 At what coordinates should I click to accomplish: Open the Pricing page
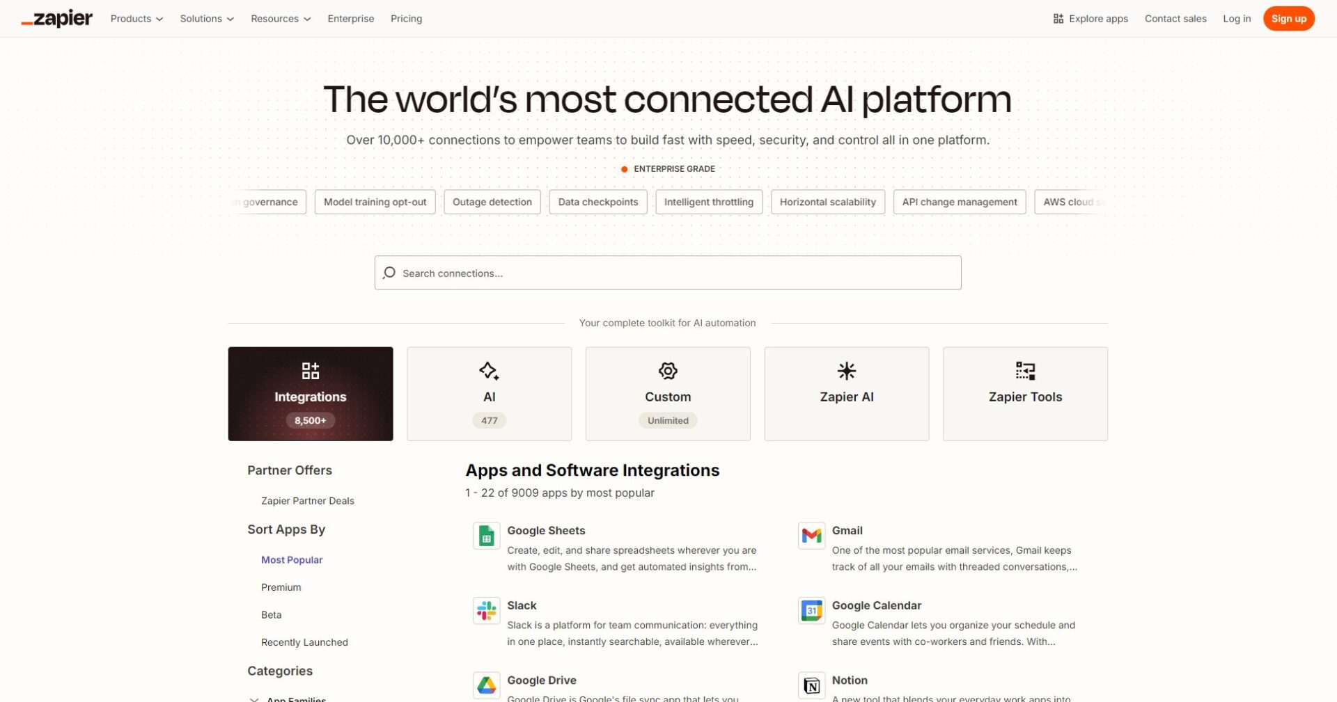[406, 19]
